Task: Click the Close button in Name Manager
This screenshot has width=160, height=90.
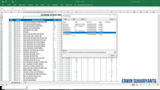Action: point(112,55)
